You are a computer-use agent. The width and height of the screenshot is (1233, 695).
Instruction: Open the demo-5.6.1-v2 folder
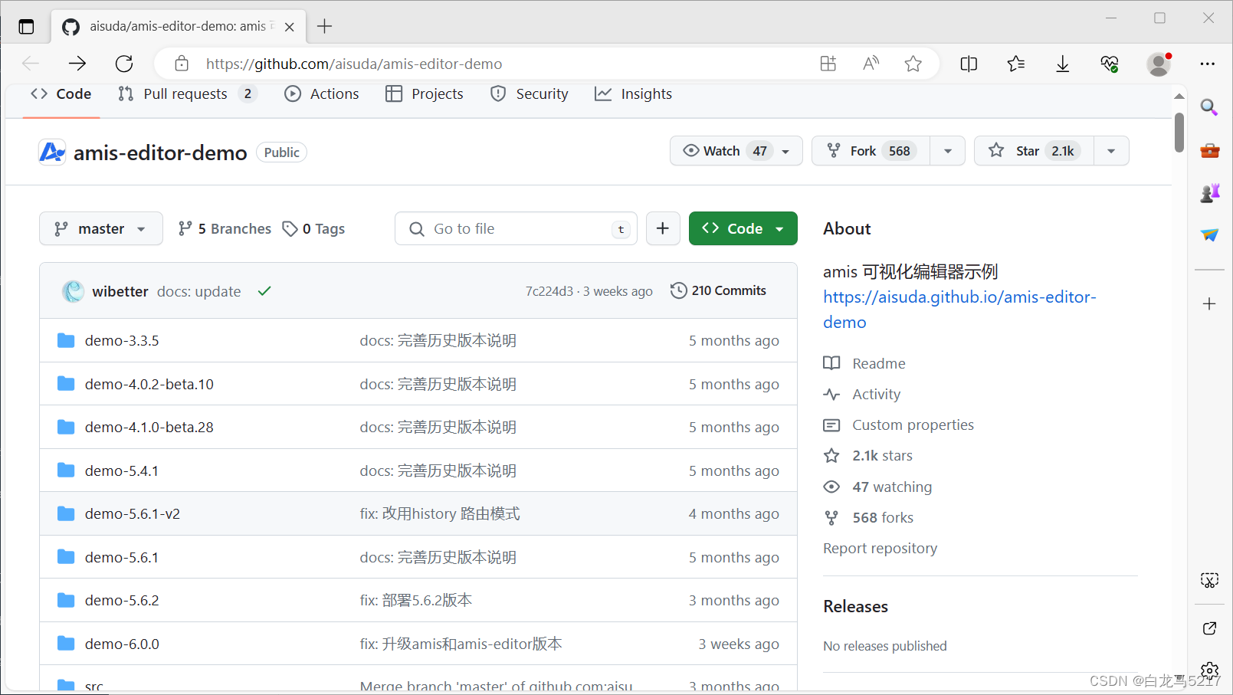(133, 513)
